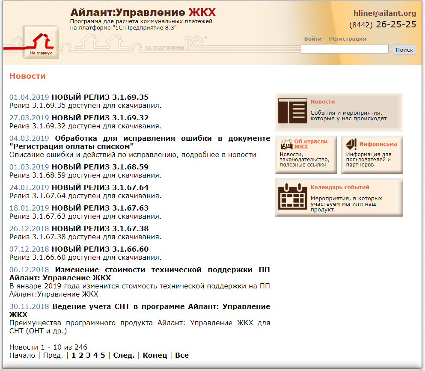Jump to Конец last page link
Viewport: 425px width, 371px height.
[155, 355]
